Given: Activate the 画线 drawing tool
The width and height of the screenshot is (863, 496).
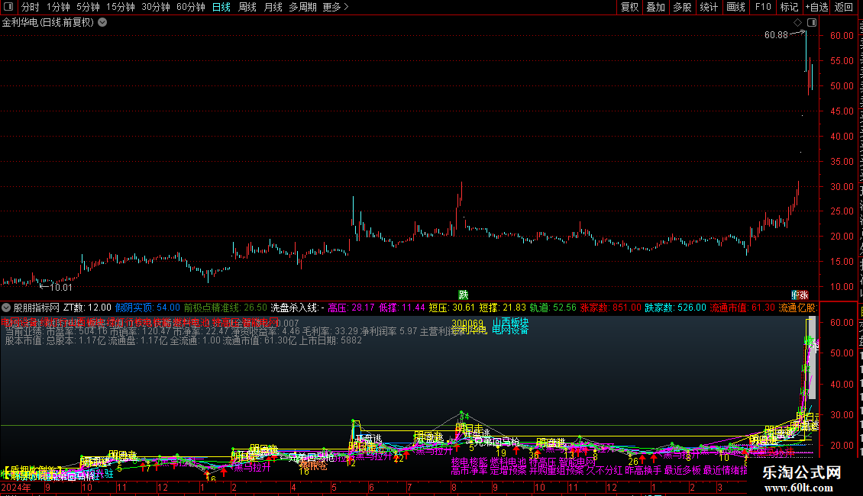Looking at the screenshot, I should coord(736,7).
